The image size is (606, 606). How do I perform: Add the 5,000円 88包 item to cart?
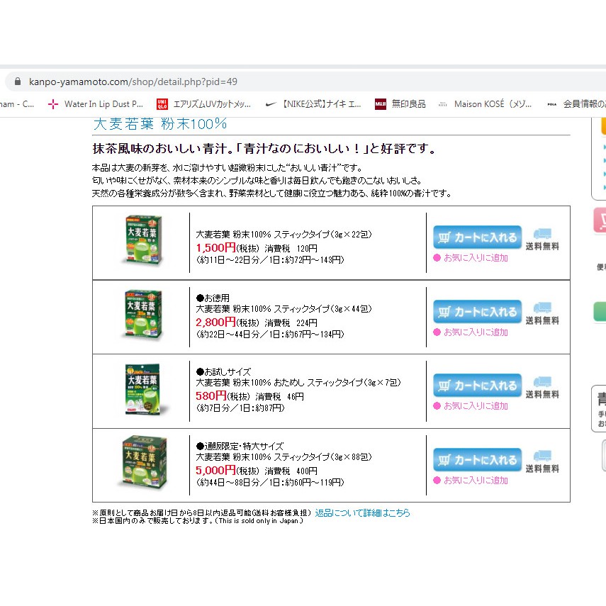click(x=477, y=459)
